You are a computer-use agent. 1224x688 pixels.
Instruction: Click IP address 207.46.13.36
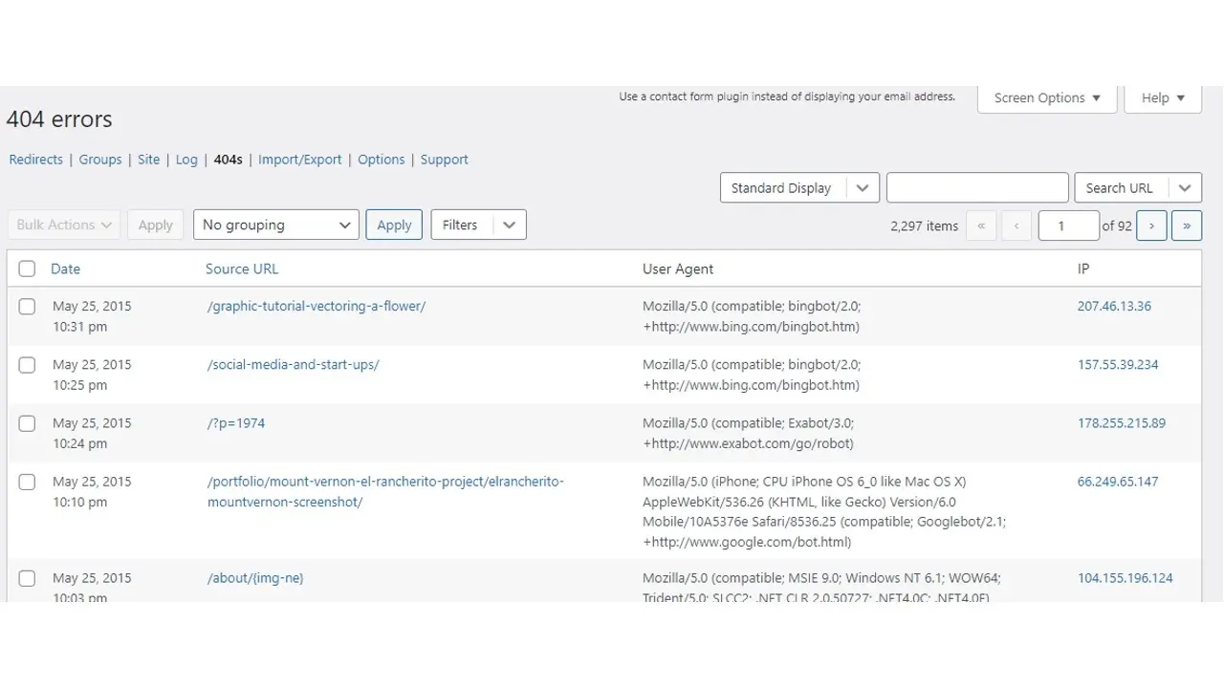[x=1114, y=307]
